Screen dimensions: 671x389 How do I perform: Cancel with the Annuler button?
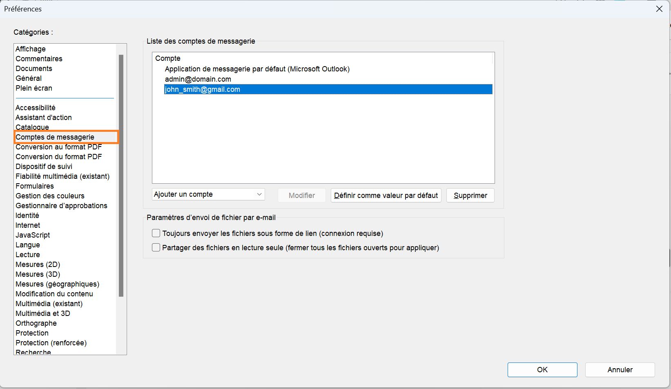point(620,370)
